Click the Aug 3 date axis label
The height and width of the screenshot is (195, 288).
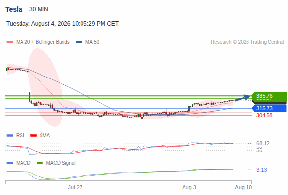coord(189,187)
